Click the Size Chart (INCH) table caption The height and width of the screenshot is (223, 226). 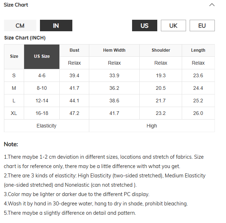(25, 38)
